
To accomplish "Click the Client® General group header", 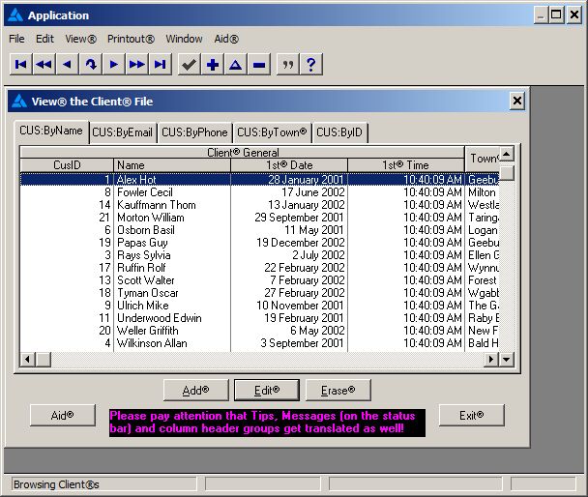I will [x=242, y=152].
